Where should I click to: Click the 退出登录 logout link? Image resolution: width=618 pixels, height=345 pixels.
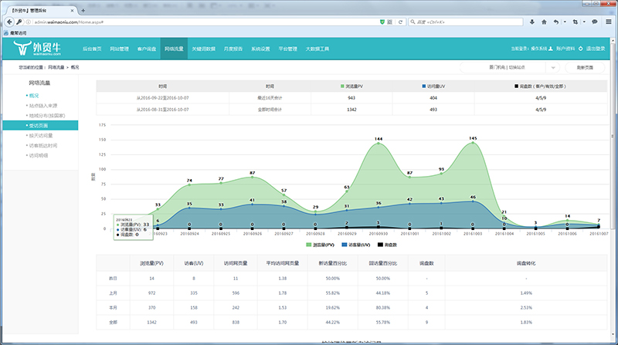[x=595, y=49]
